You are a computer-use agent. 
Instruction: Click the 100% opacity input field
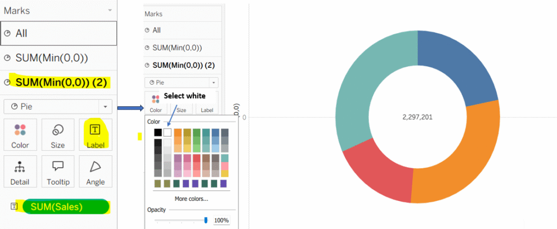tap(221, 220)
